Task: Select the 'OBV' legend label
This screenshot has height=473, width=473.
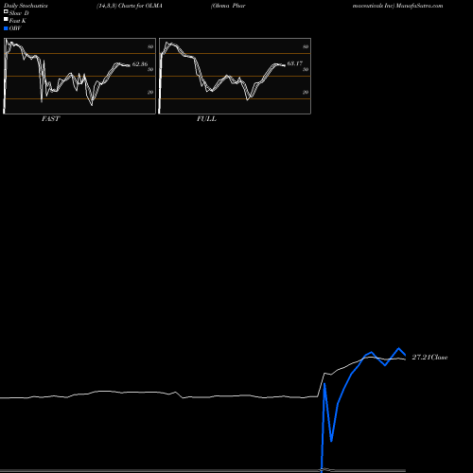Action: tap(15, 28)
